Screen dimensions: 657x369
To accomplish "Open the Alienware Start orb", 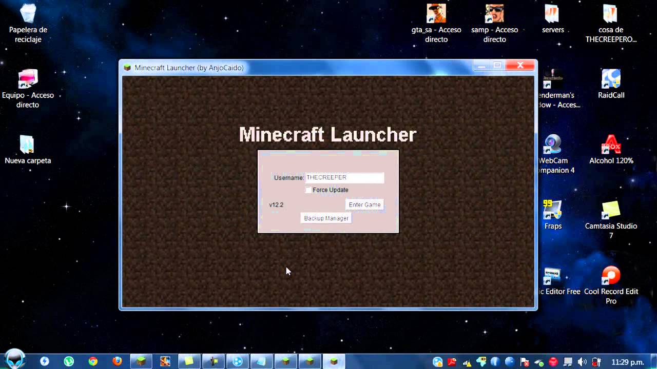I will 15,358.
